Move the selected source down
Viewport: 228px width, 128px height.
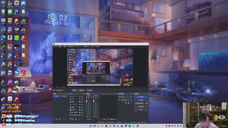tap(82, 119)
